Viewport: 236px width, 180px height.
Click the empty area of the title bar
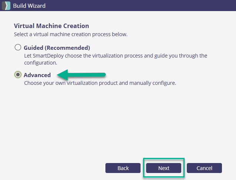click(148, 6)
